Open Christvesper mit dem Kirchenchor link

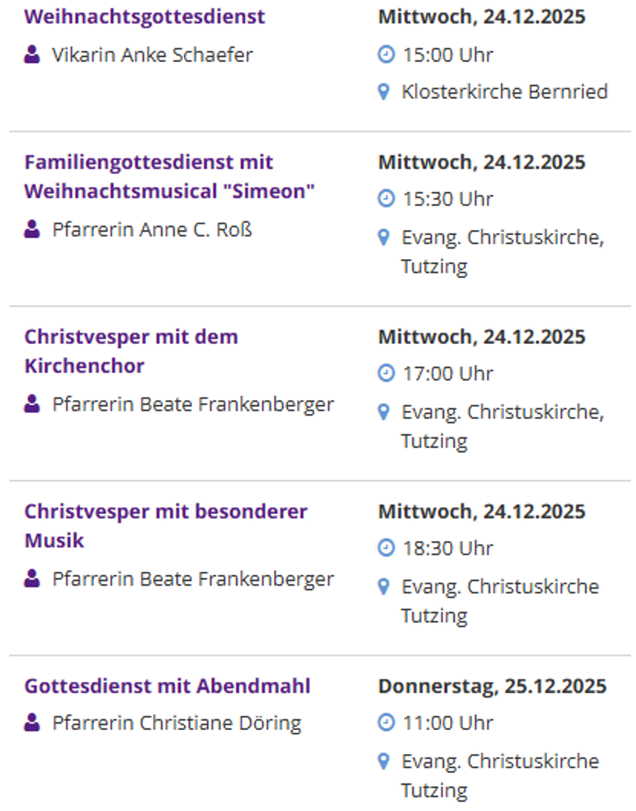(131, 351)
